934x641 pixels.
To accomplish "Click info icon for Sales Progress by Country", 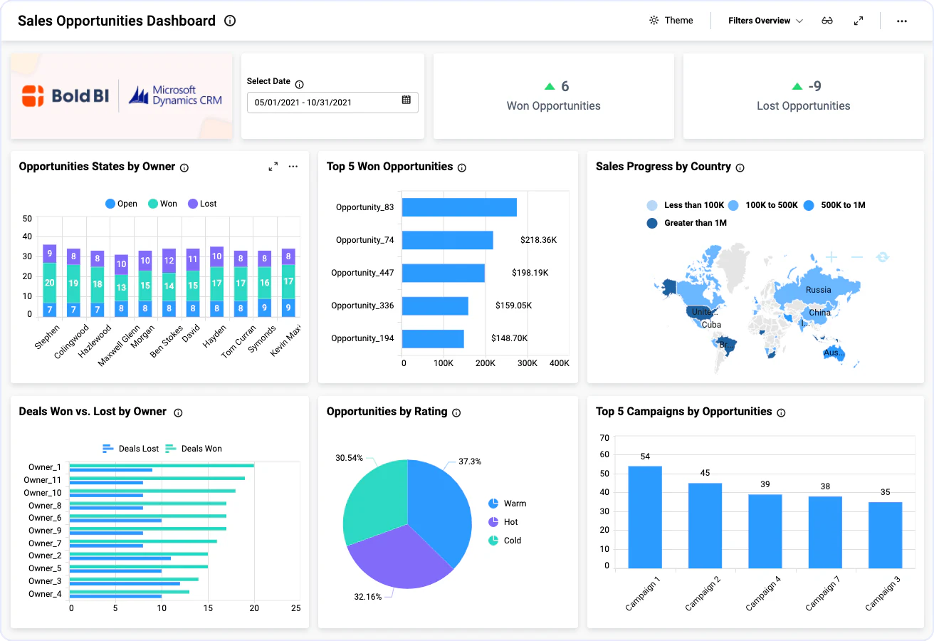I will coord(740,168).
